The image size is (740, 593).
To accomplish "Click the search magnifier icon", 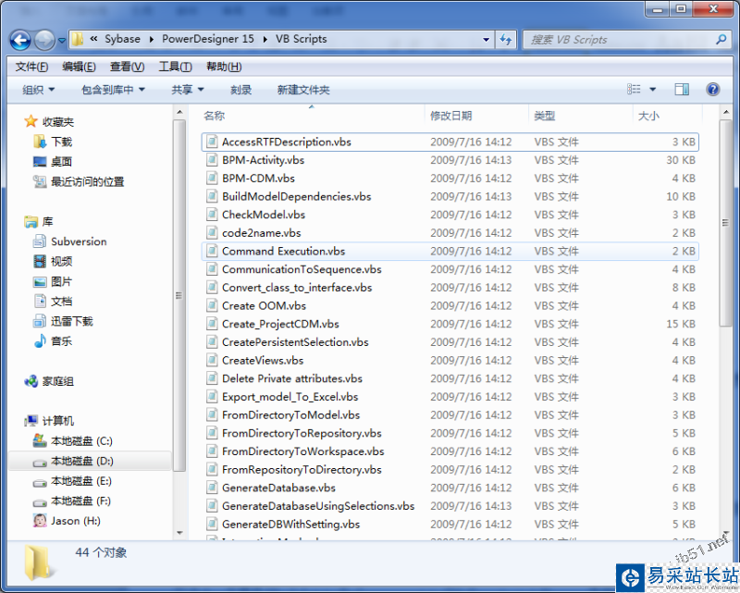I will [x=721, y=40].
